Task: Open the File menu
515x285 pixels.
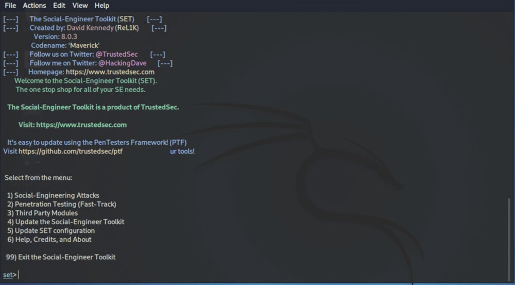Action: (x=10, y=5)
